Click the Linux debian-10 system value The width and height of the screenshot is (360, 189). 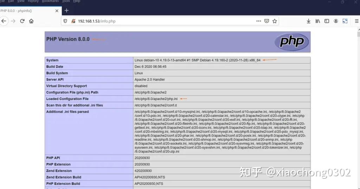(198, 60)
